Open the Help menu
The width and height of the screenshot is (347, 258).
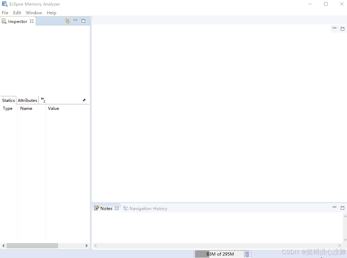(51, 13)
